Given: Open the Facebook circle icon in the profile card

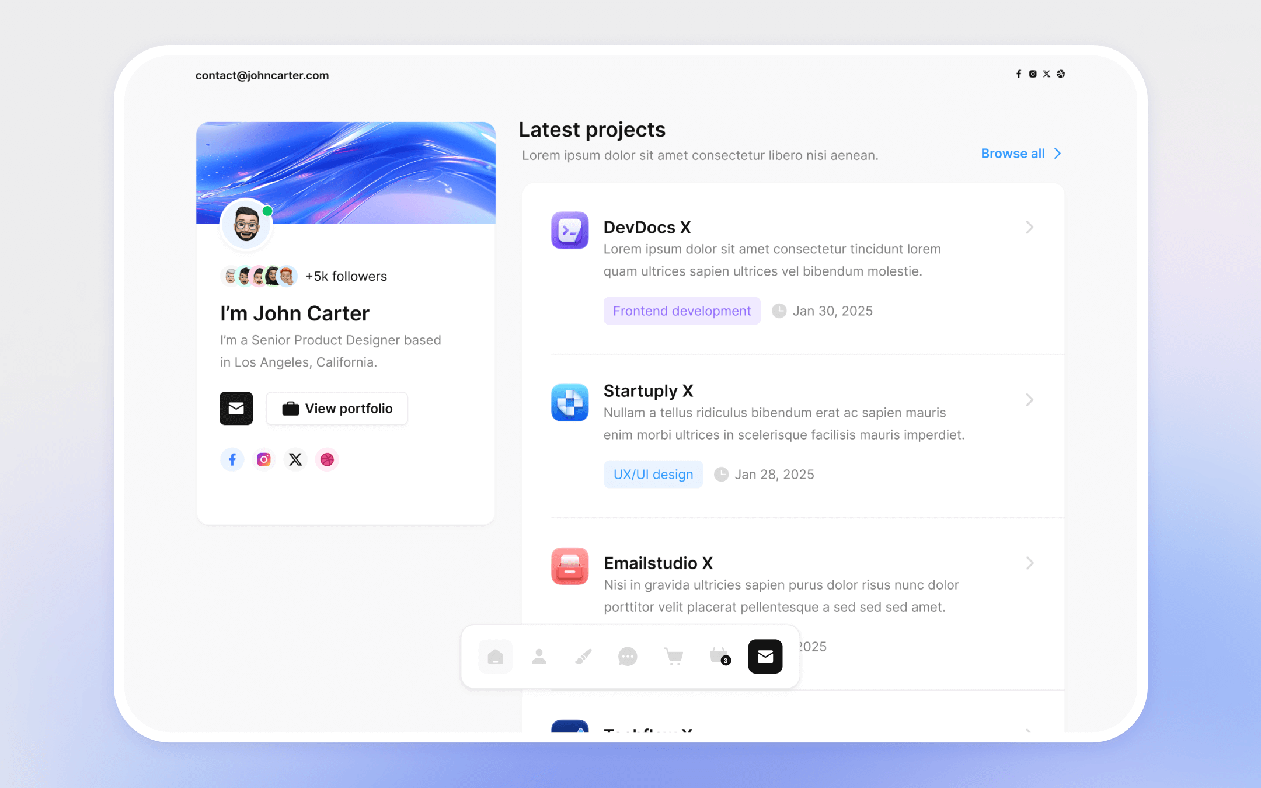Looking at the screenshot, I should (x=232, y=459).
